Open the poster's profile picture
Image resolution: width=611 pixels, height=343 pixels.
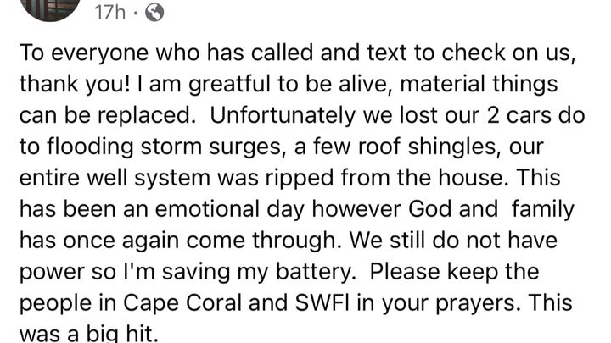pos(51,8)
